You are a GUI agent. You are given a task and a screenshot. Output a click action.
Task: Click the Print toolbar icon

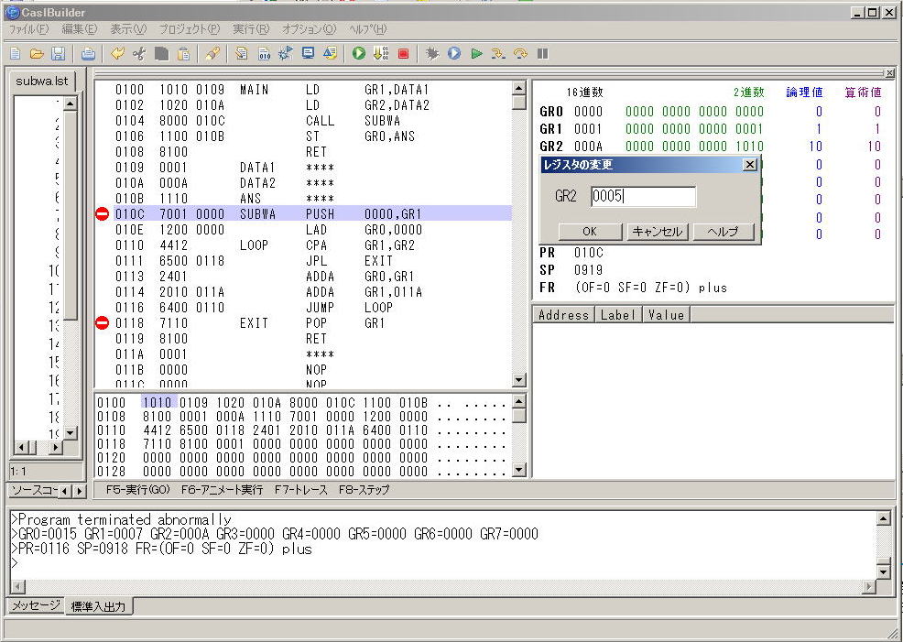[88, 54]
